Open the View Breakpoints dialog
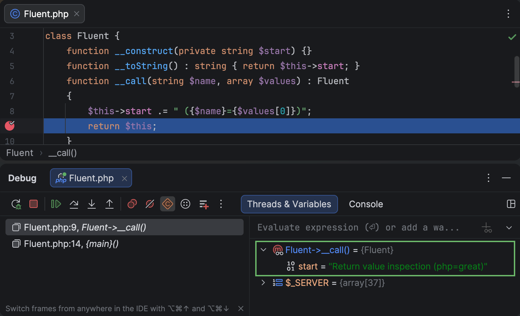520x316 pixels. 132,204
